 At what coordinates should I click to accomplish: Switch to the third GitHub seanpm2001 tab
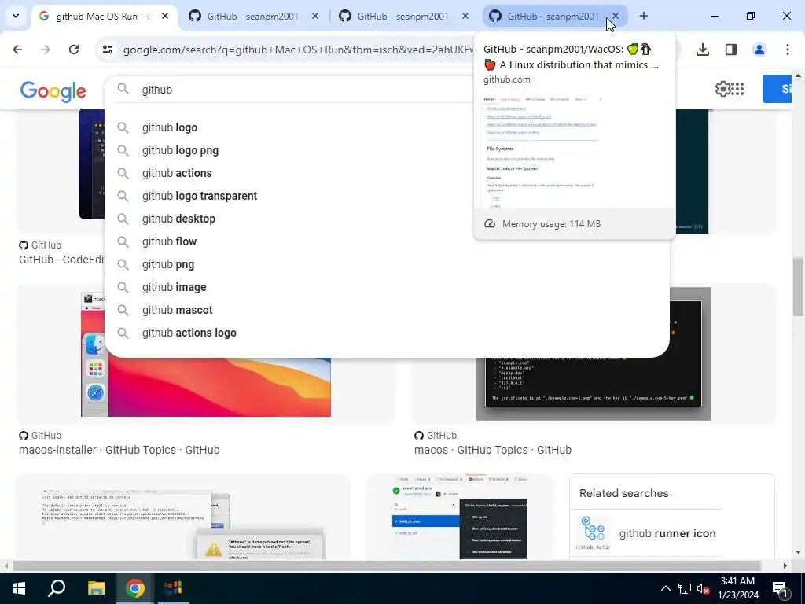pos(404,17)
